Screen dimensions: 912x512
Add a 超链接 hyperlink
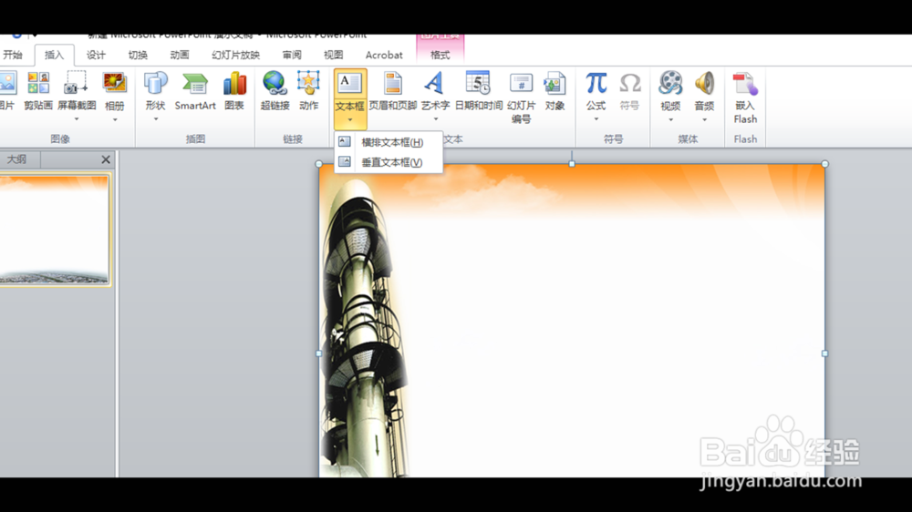pyautogui.click(x=275, y=91)
